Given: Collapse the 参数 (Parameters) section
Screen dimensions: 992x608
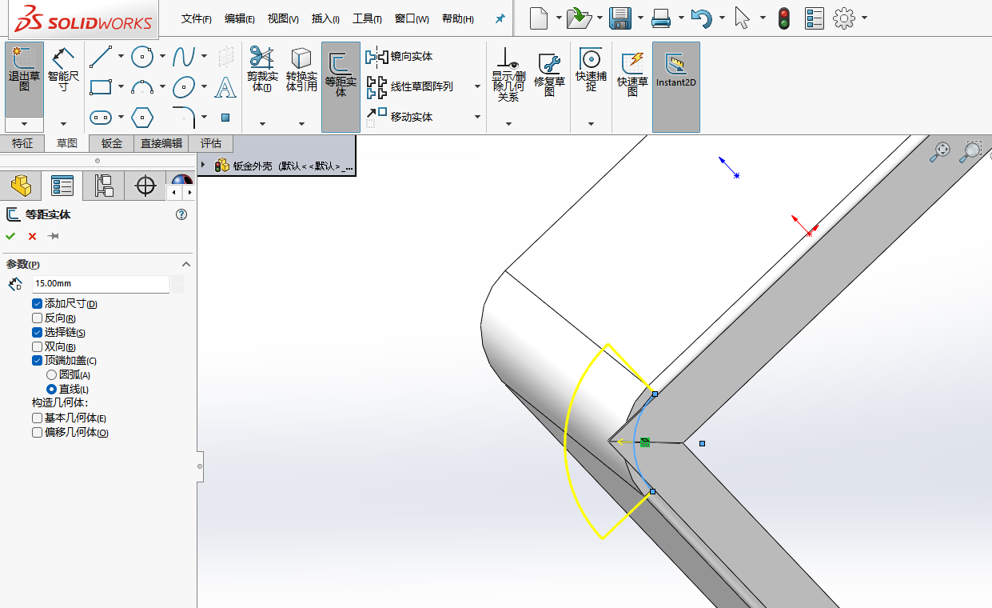Looking at the screenshot, I should point(186,264).
